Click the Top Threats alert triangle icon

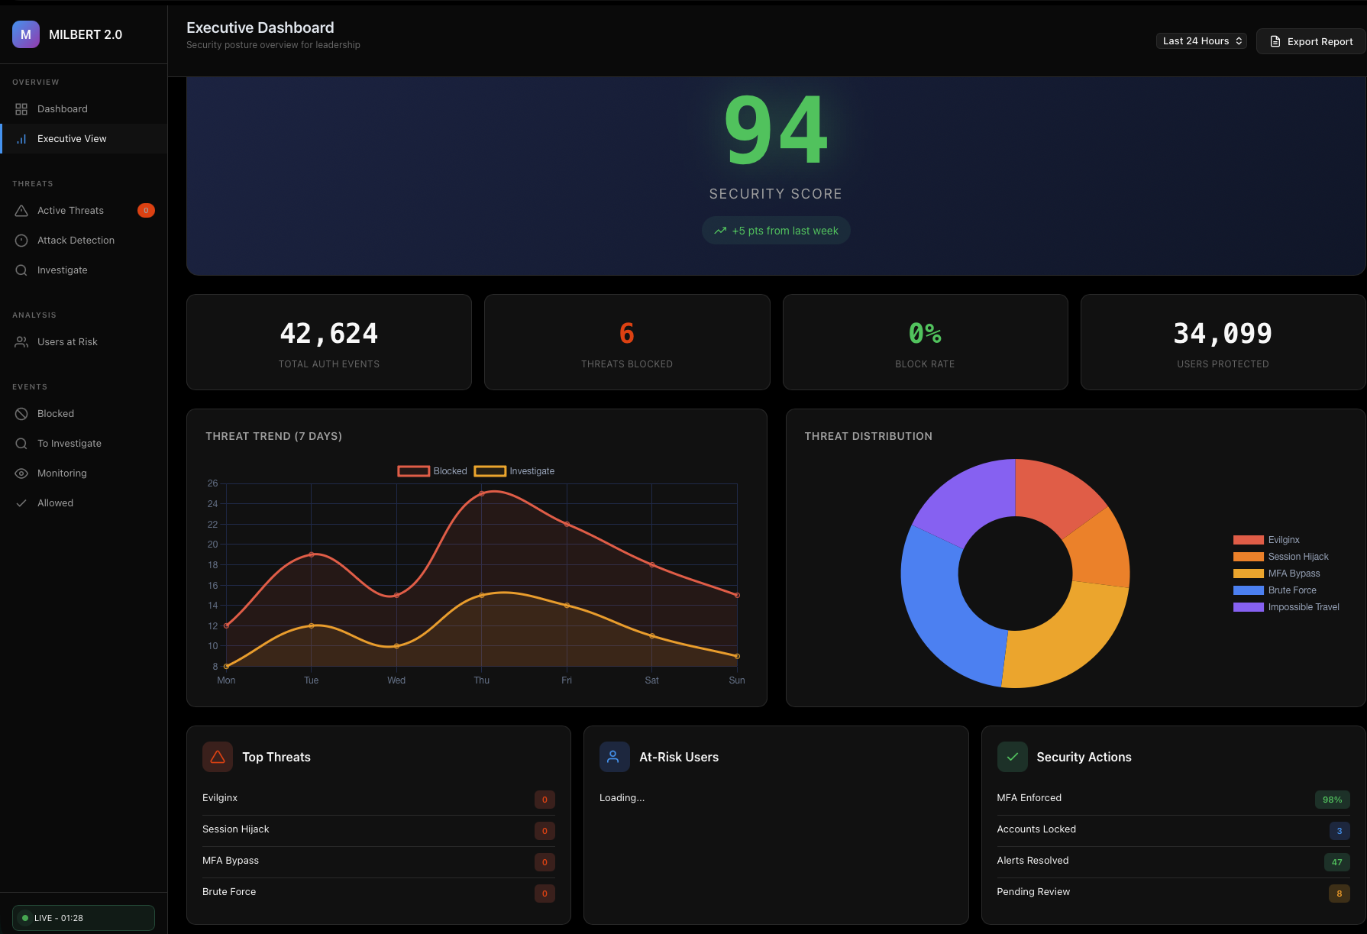(x=217, y=756)
